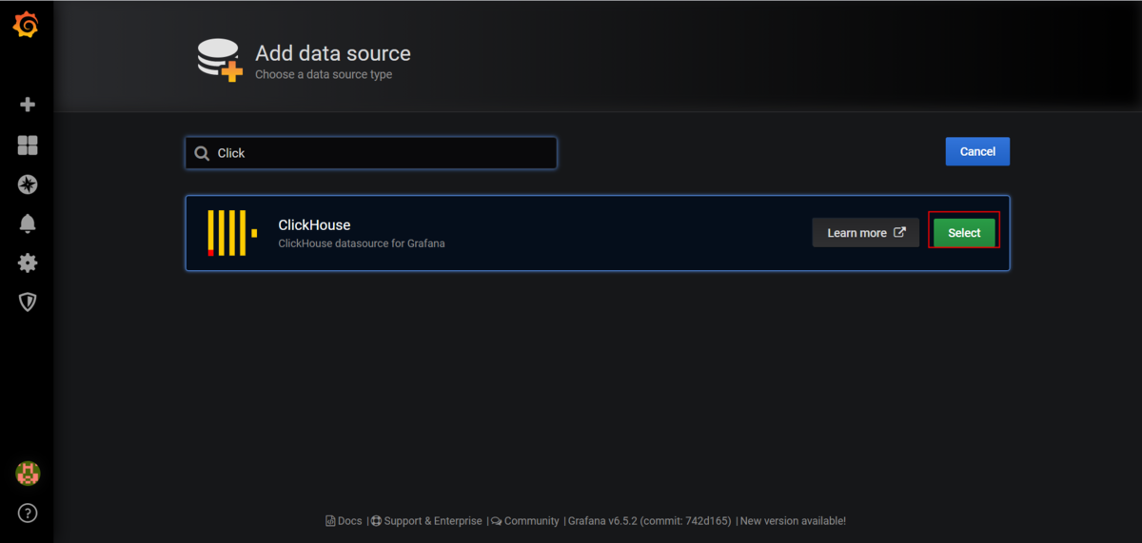This screenshot has height=543, width=1142.
Task: Focus the data source search field
Action: point(371,153)
